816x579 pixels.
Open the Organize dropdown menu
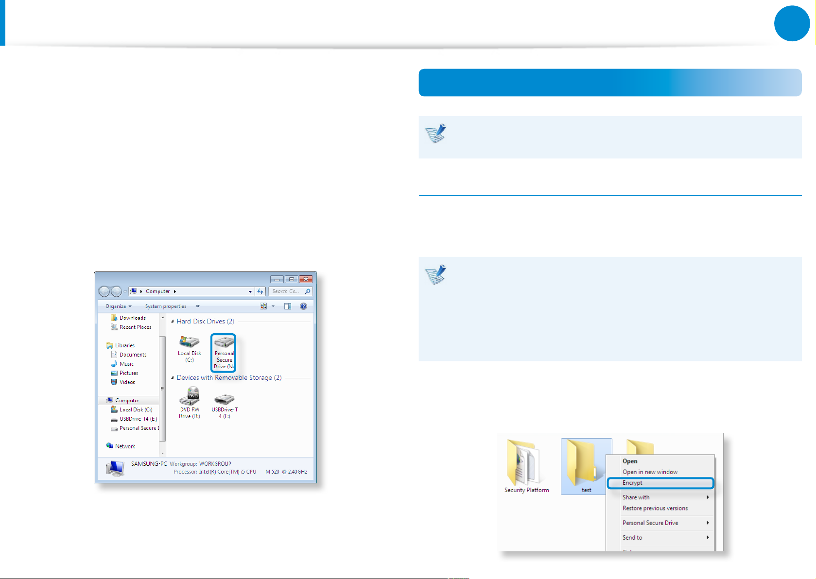(118, 306)
